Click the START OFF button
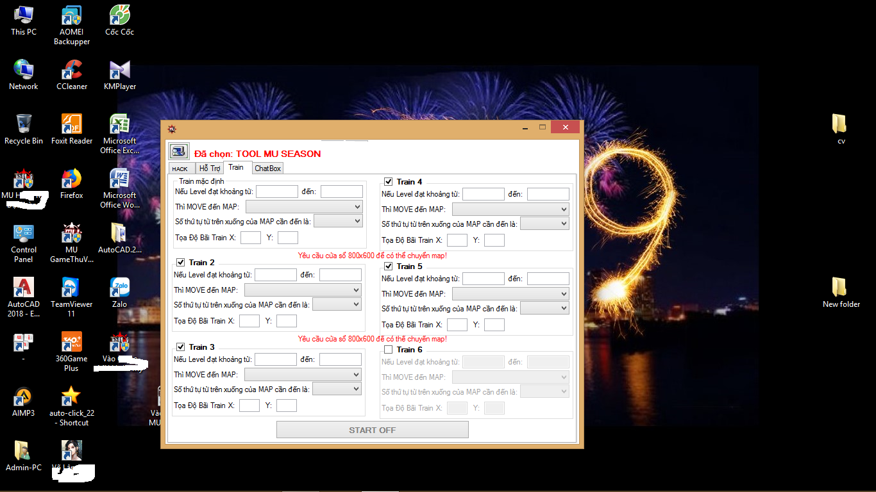876x492 pixels. pyautogui.click(x=373, y=430)
